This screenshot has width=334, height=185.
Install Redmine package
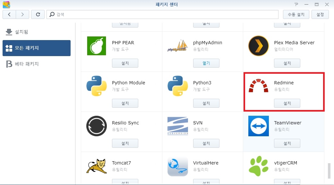(287, 103)
